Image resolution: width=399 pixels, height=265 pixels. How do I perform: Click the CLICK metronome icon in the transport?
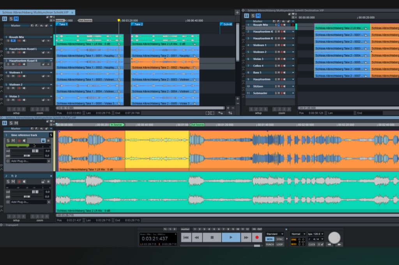[312, 244]
